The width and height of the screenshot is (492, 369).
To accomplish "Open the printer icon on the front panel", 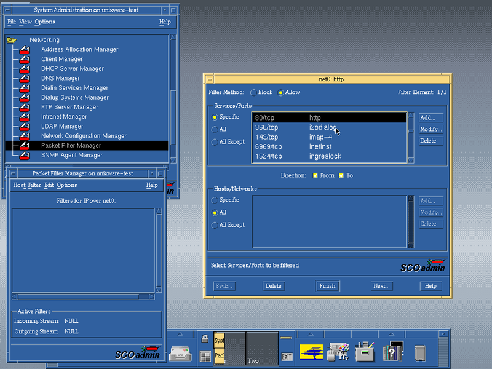I will pos(180,353).
